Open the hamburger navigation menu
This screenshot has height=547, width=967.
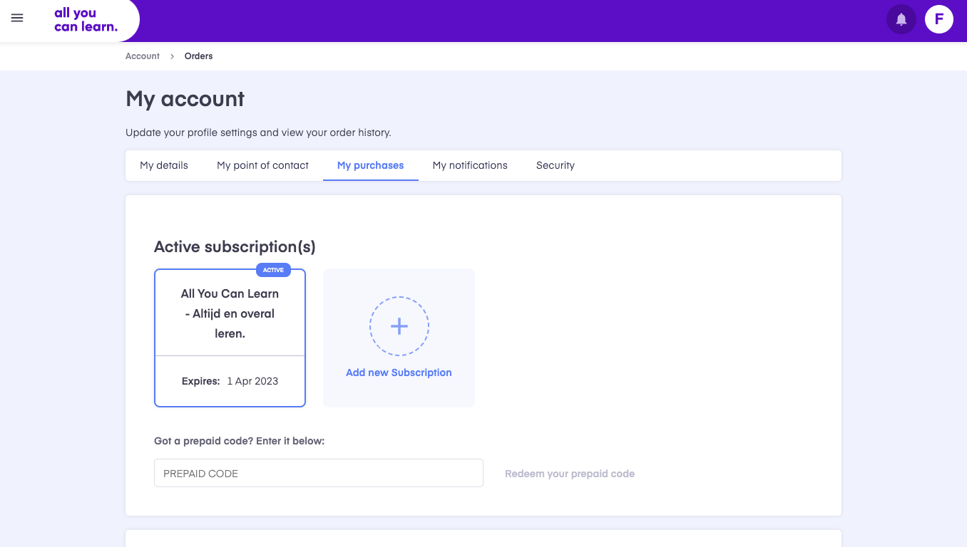tap(17, 19)
